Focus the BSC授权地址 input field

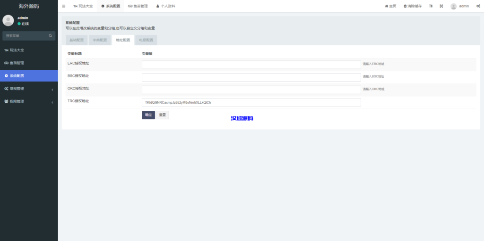251,77
